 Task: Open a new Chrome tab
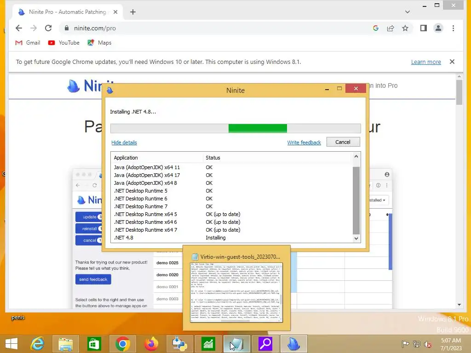(x=133, y=12)
